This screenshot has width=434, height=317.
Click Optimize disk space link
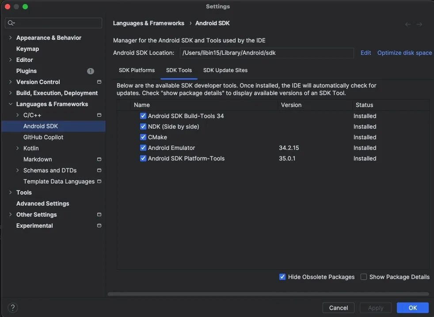click(405, 53)
